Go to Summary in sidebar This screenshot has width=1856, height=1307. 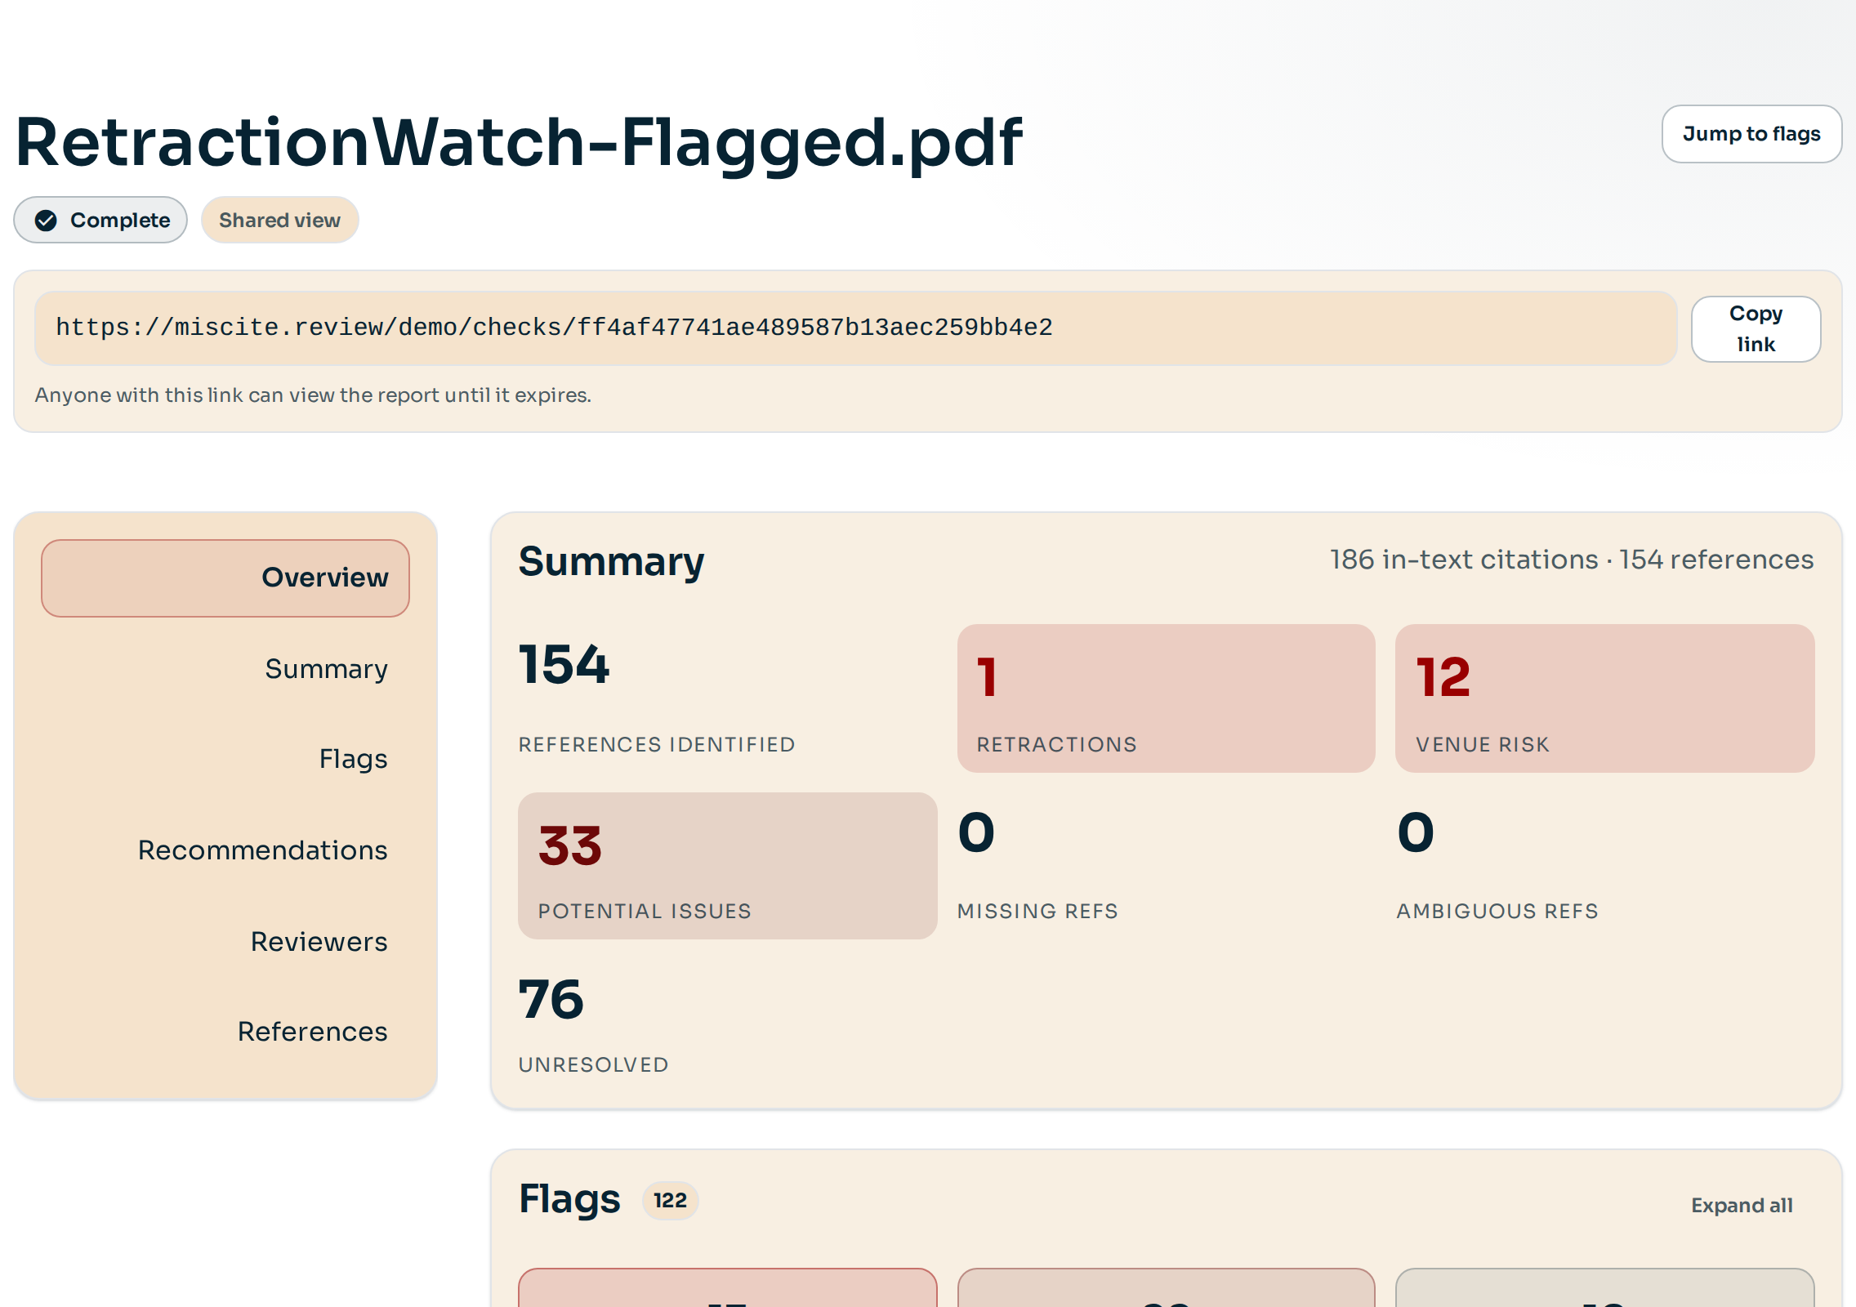coord(326,669)
